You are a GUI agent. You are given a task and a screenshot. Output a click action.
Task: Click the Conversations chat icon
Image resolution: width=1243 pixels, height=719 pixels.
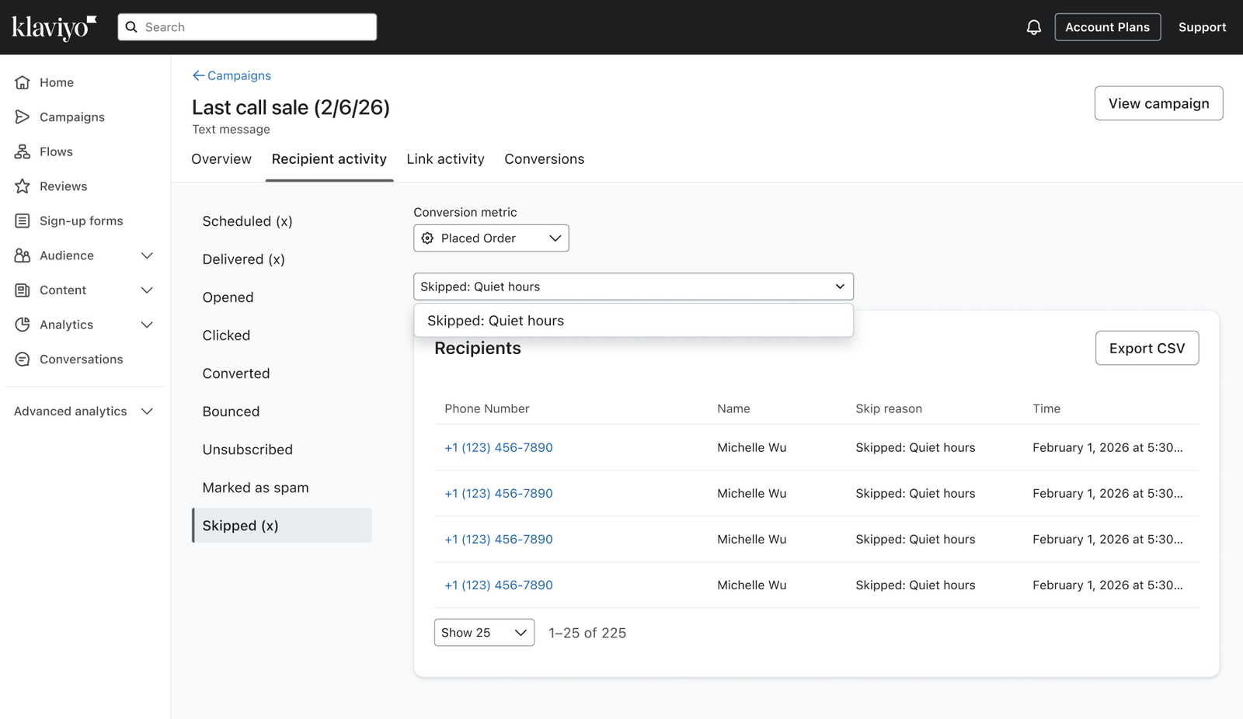(23, 359)
